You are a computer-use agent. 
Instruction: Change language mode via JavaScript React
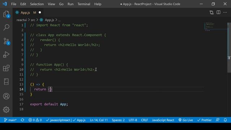pos(163,120)
